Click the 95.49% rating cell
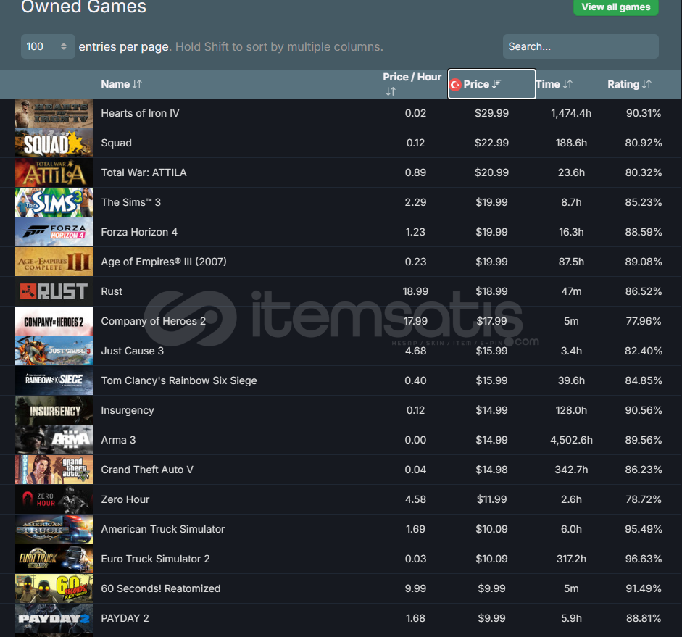 point(644,529)
